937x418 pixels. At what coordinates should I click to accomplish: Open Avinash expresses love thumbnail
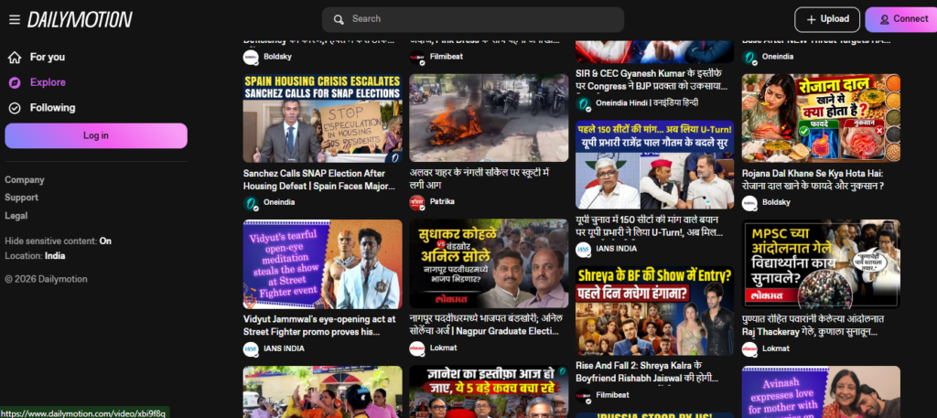[821, 391]
